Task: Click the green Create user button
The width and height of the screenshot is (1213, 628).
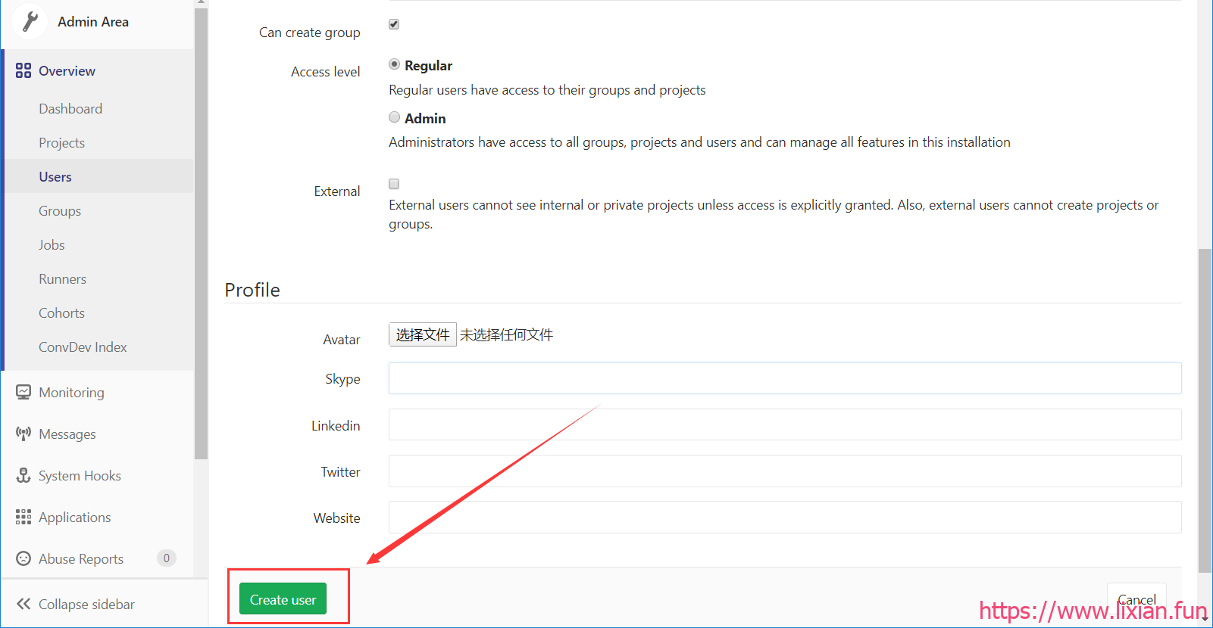Action: coord(283,598)
